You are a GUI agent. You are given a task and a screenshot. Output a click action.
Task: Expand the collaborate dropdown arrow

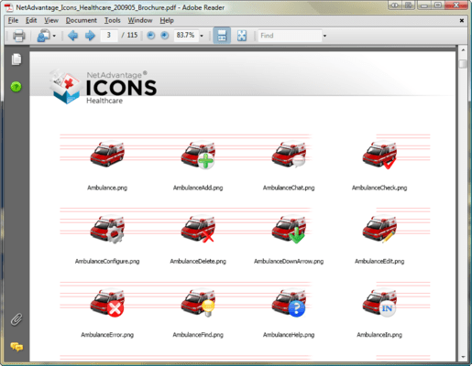point(54,36)
